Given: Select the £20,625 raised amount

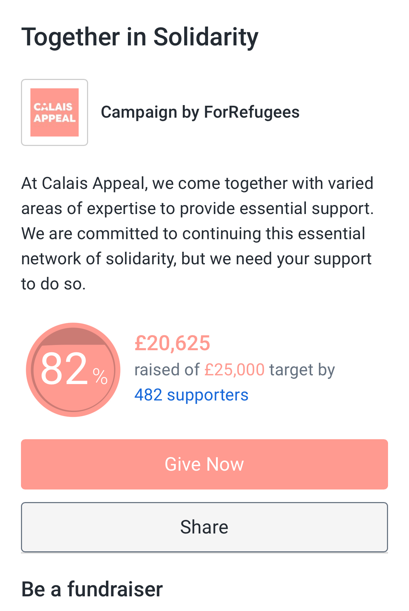Looking at the screenshot, I should (172, 343).
